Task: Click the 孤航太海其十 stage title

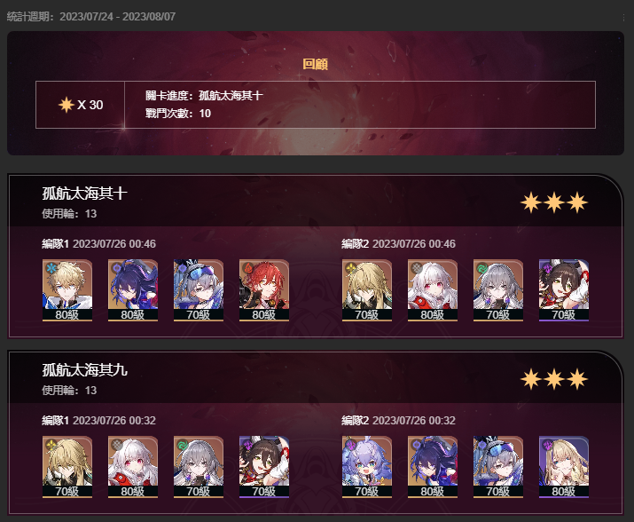Action: pos(84,194)
